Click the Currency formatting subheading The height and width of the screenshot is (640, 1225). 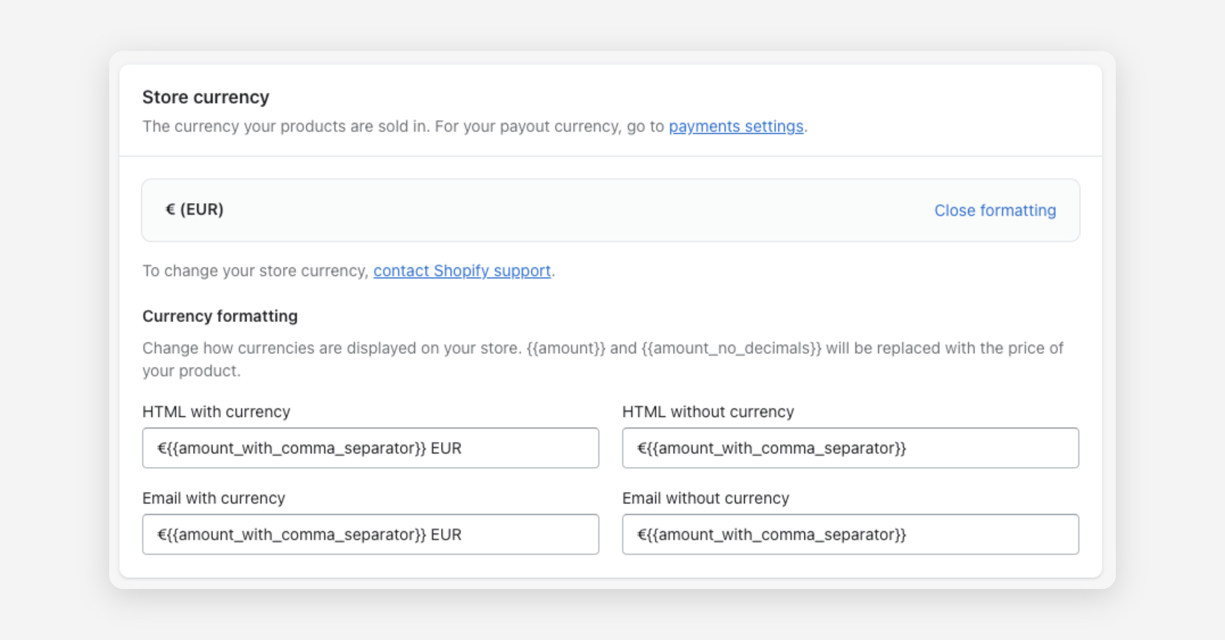pos(219,316)
